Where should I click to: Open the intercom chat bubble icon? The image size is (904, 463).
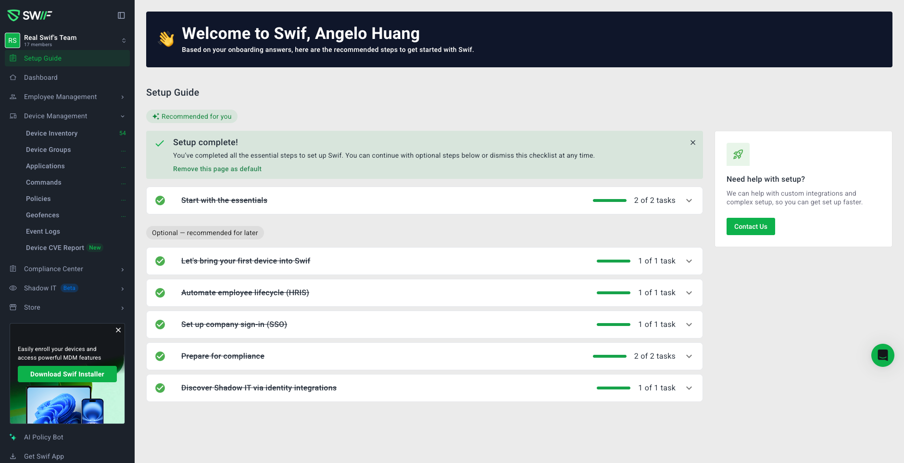[882, 355]
